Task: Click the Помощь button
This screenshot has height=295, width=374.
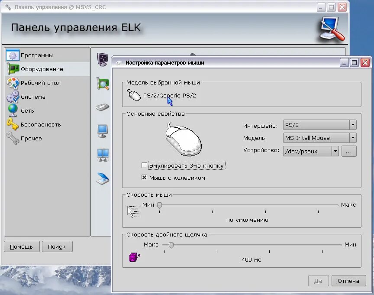Action: (22, 246)
